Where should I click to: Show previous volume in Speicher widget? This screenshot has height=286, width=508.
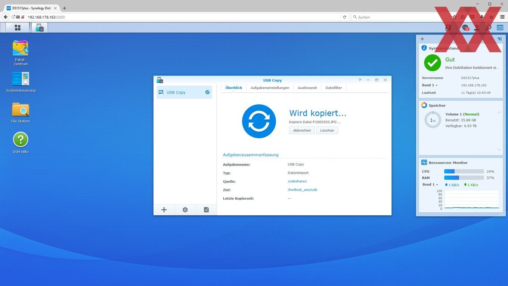[x=499, y=113]
